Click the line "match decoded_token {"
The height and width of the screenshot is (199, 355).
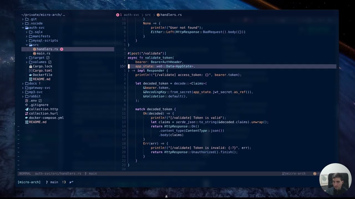click(156, 109)
